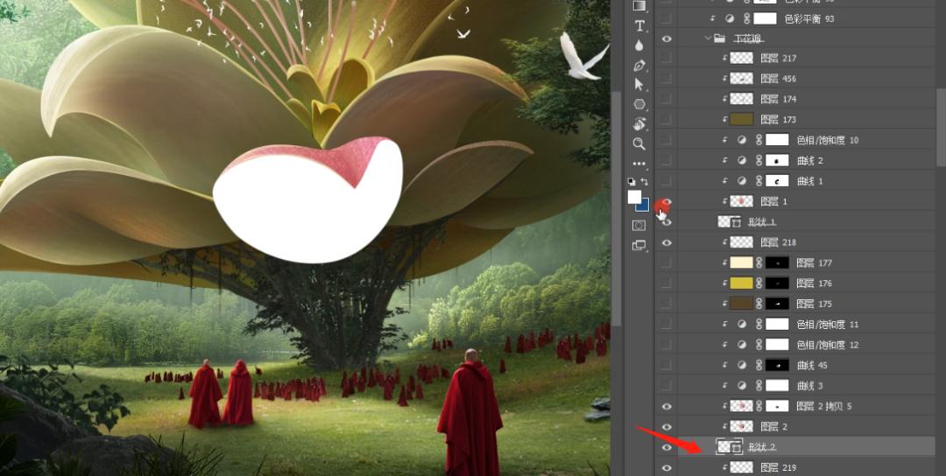Screen dimensions: 946x476
Task: Click the Layers panel vertical scrollbar
Action: pos(941,127)
